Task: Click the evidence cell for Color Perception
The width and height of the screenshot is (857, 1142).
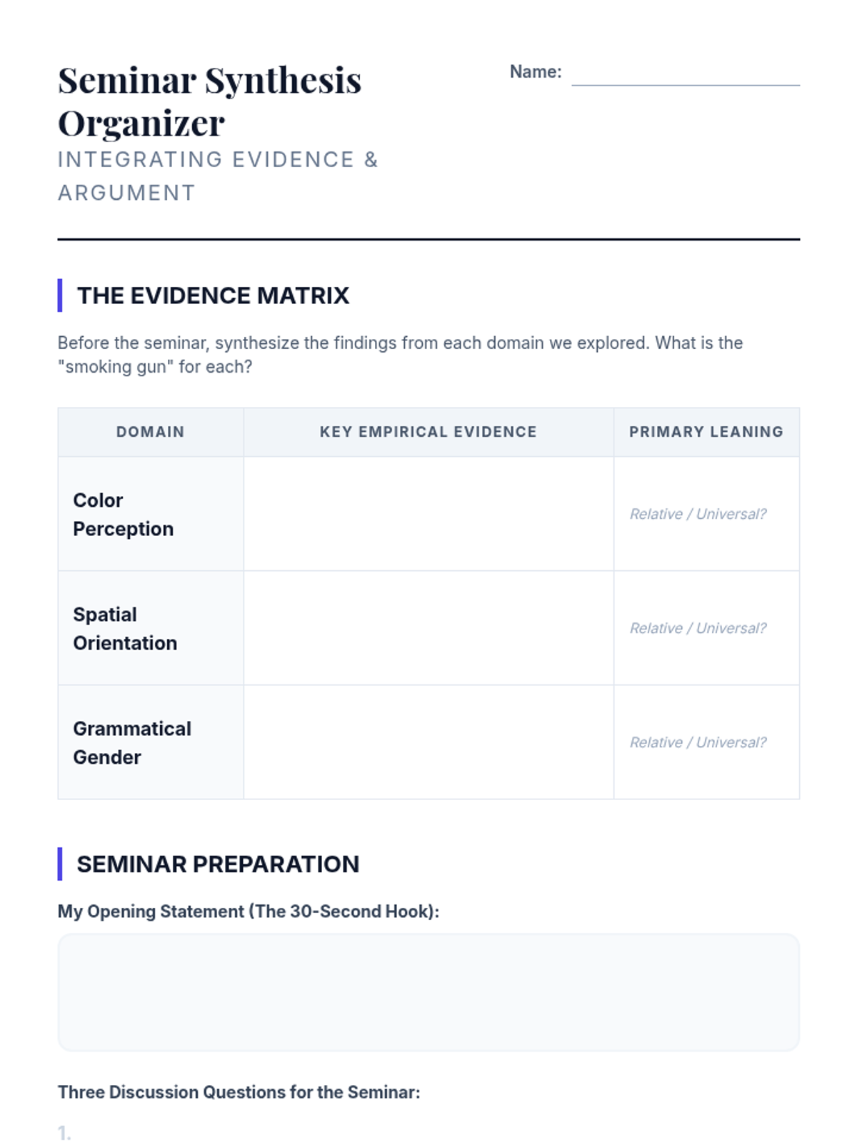Action: 428,514
